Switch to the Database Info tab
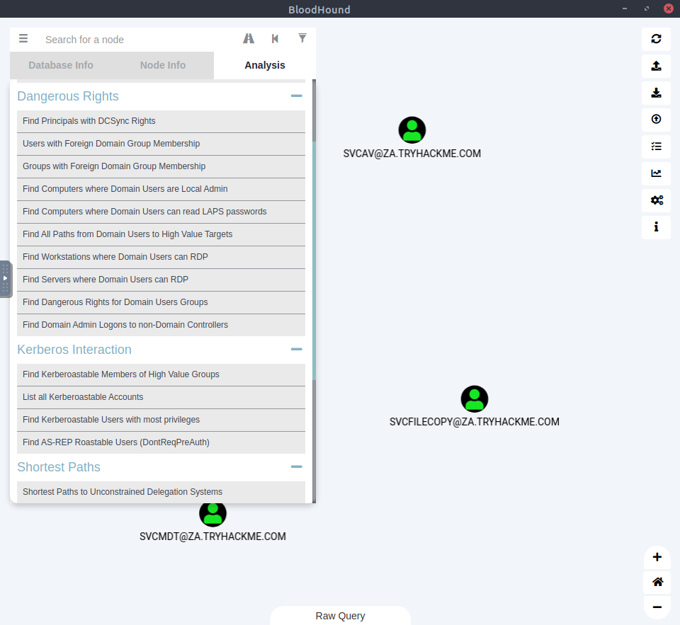The image size is (680, 625). click(61, 65)
